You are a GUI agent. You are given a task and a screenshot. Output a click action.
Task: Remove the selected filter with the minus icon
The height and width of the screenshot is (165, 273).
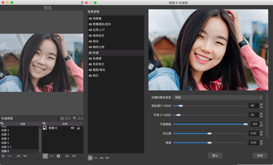(96, 158)
